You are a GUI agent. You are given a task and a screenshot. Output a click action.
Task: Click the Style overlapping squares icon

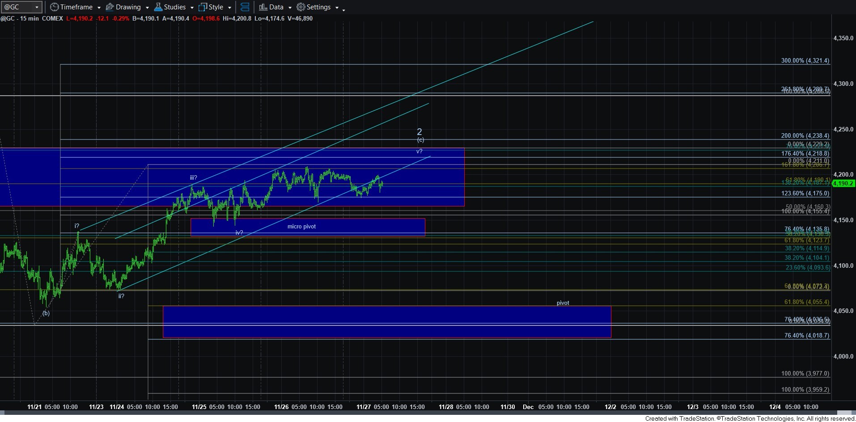click(203, 7)
